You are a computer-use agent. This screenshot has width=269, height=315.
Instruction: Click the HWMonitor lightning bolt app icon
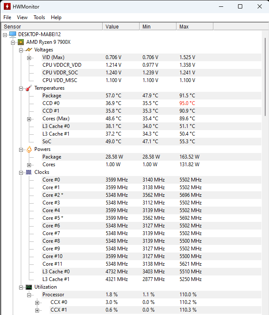tap(7, 6)
